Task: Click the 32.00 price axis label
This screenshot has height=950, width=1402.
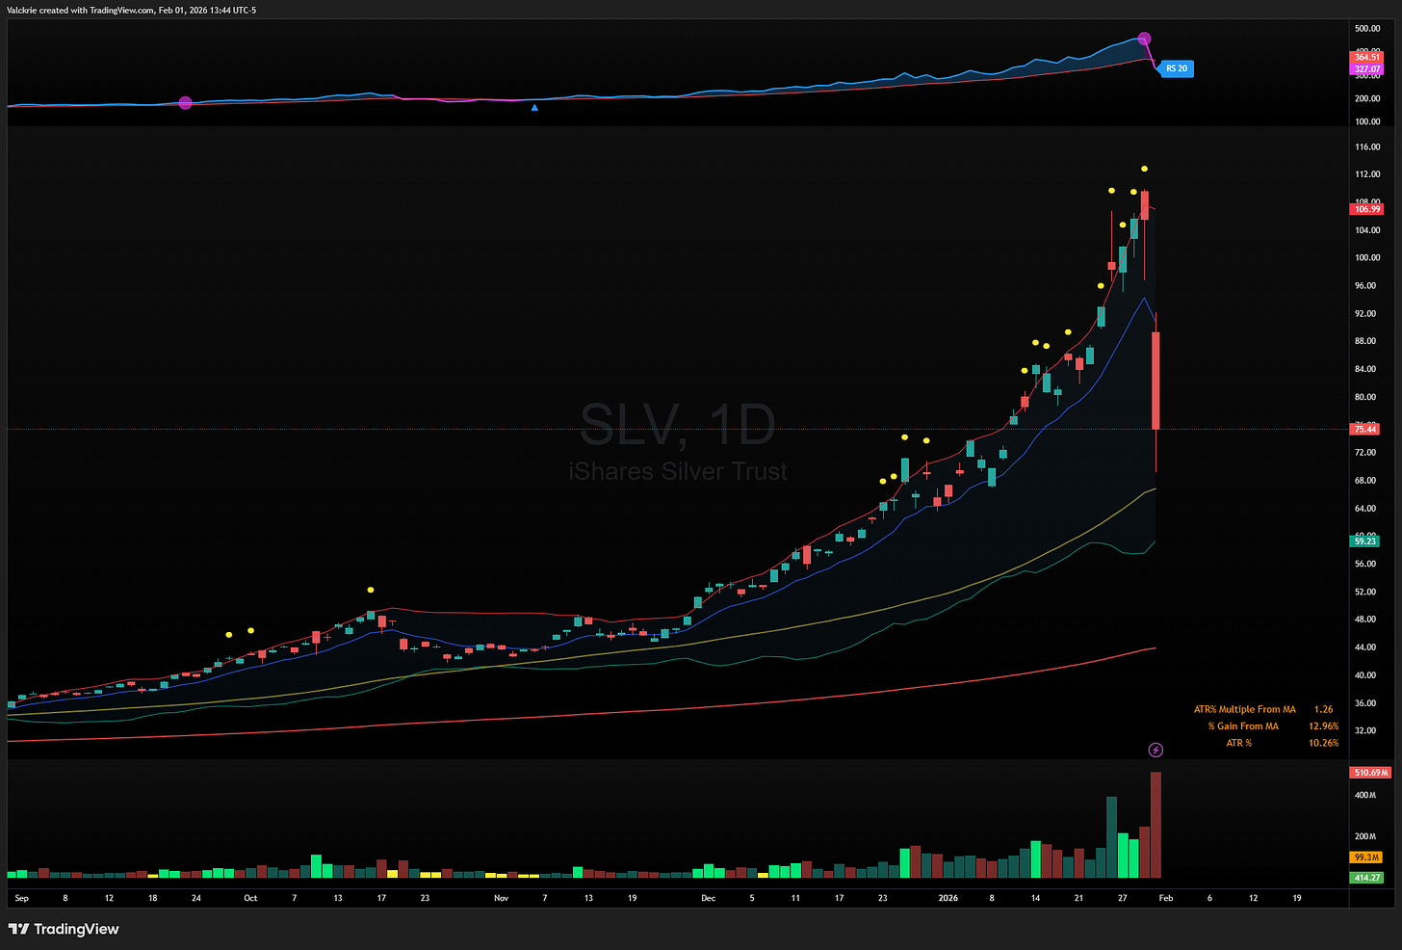Action: [x=1366, y=731]
